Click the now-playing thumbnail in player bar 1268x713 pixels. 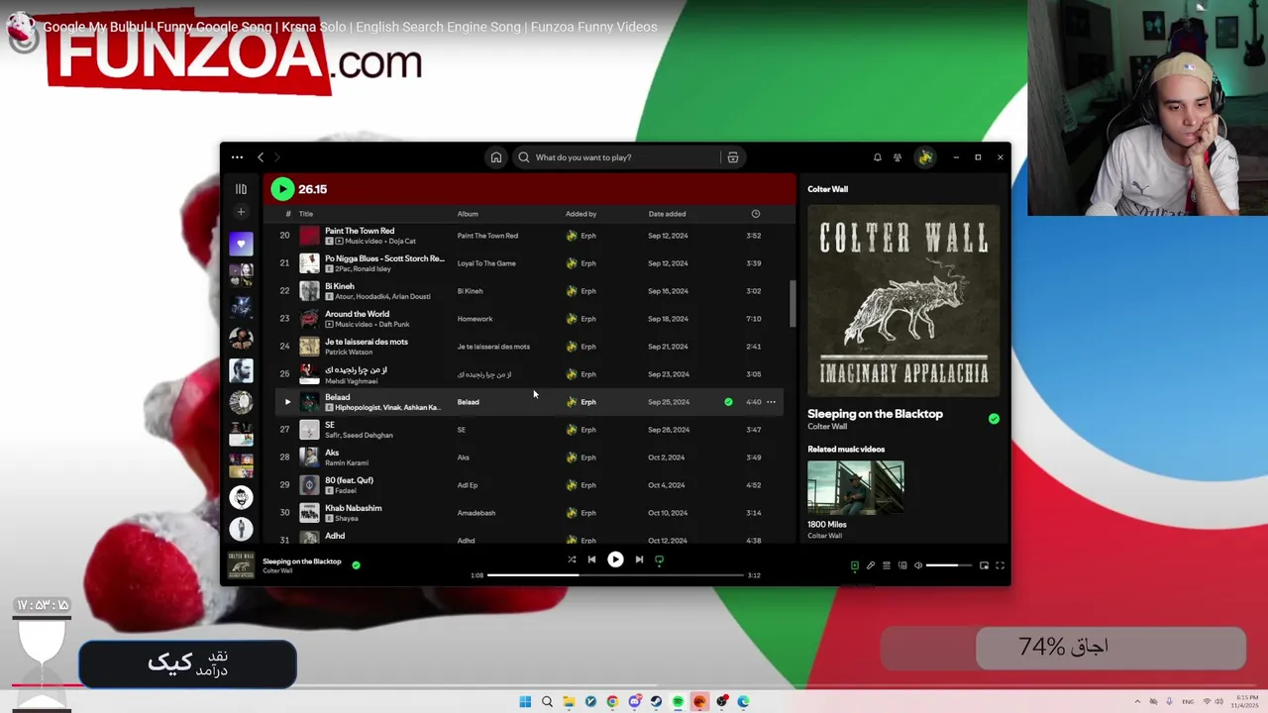(241, 565)
